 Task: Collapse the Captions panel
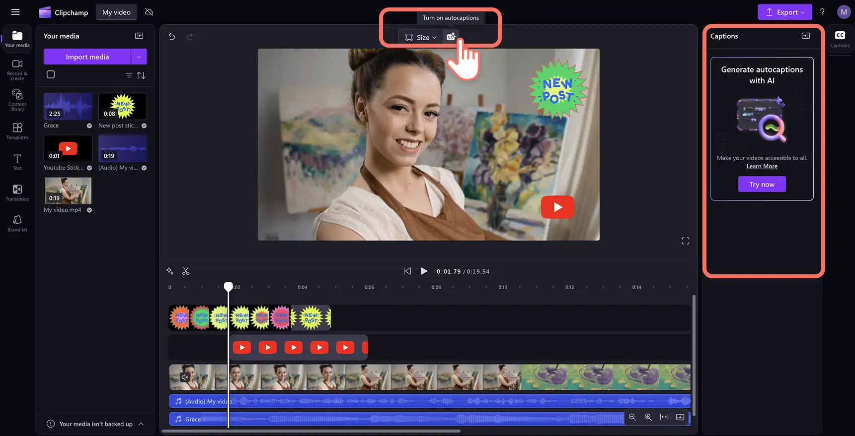click(806, 36)
